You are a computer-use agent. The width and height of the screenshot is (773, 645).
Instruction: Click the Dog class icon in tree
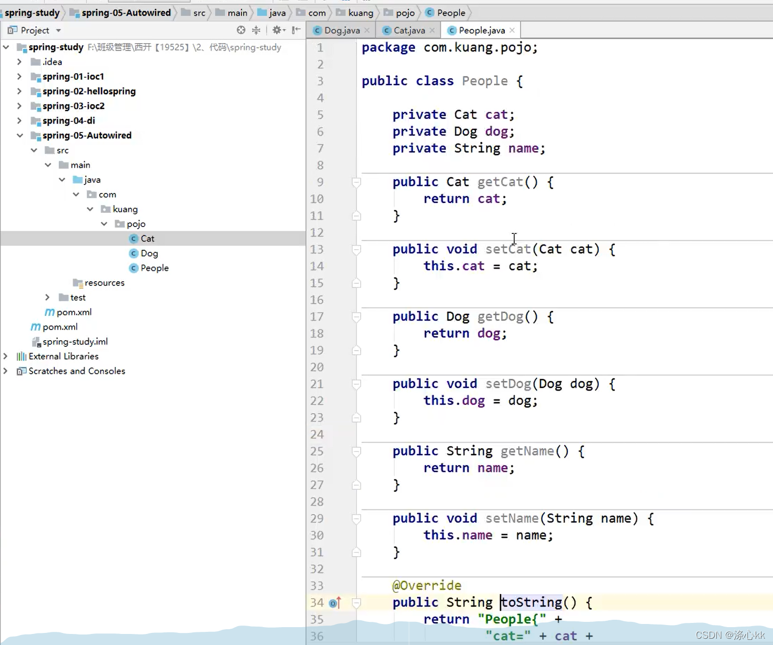(x=134, y=253)
